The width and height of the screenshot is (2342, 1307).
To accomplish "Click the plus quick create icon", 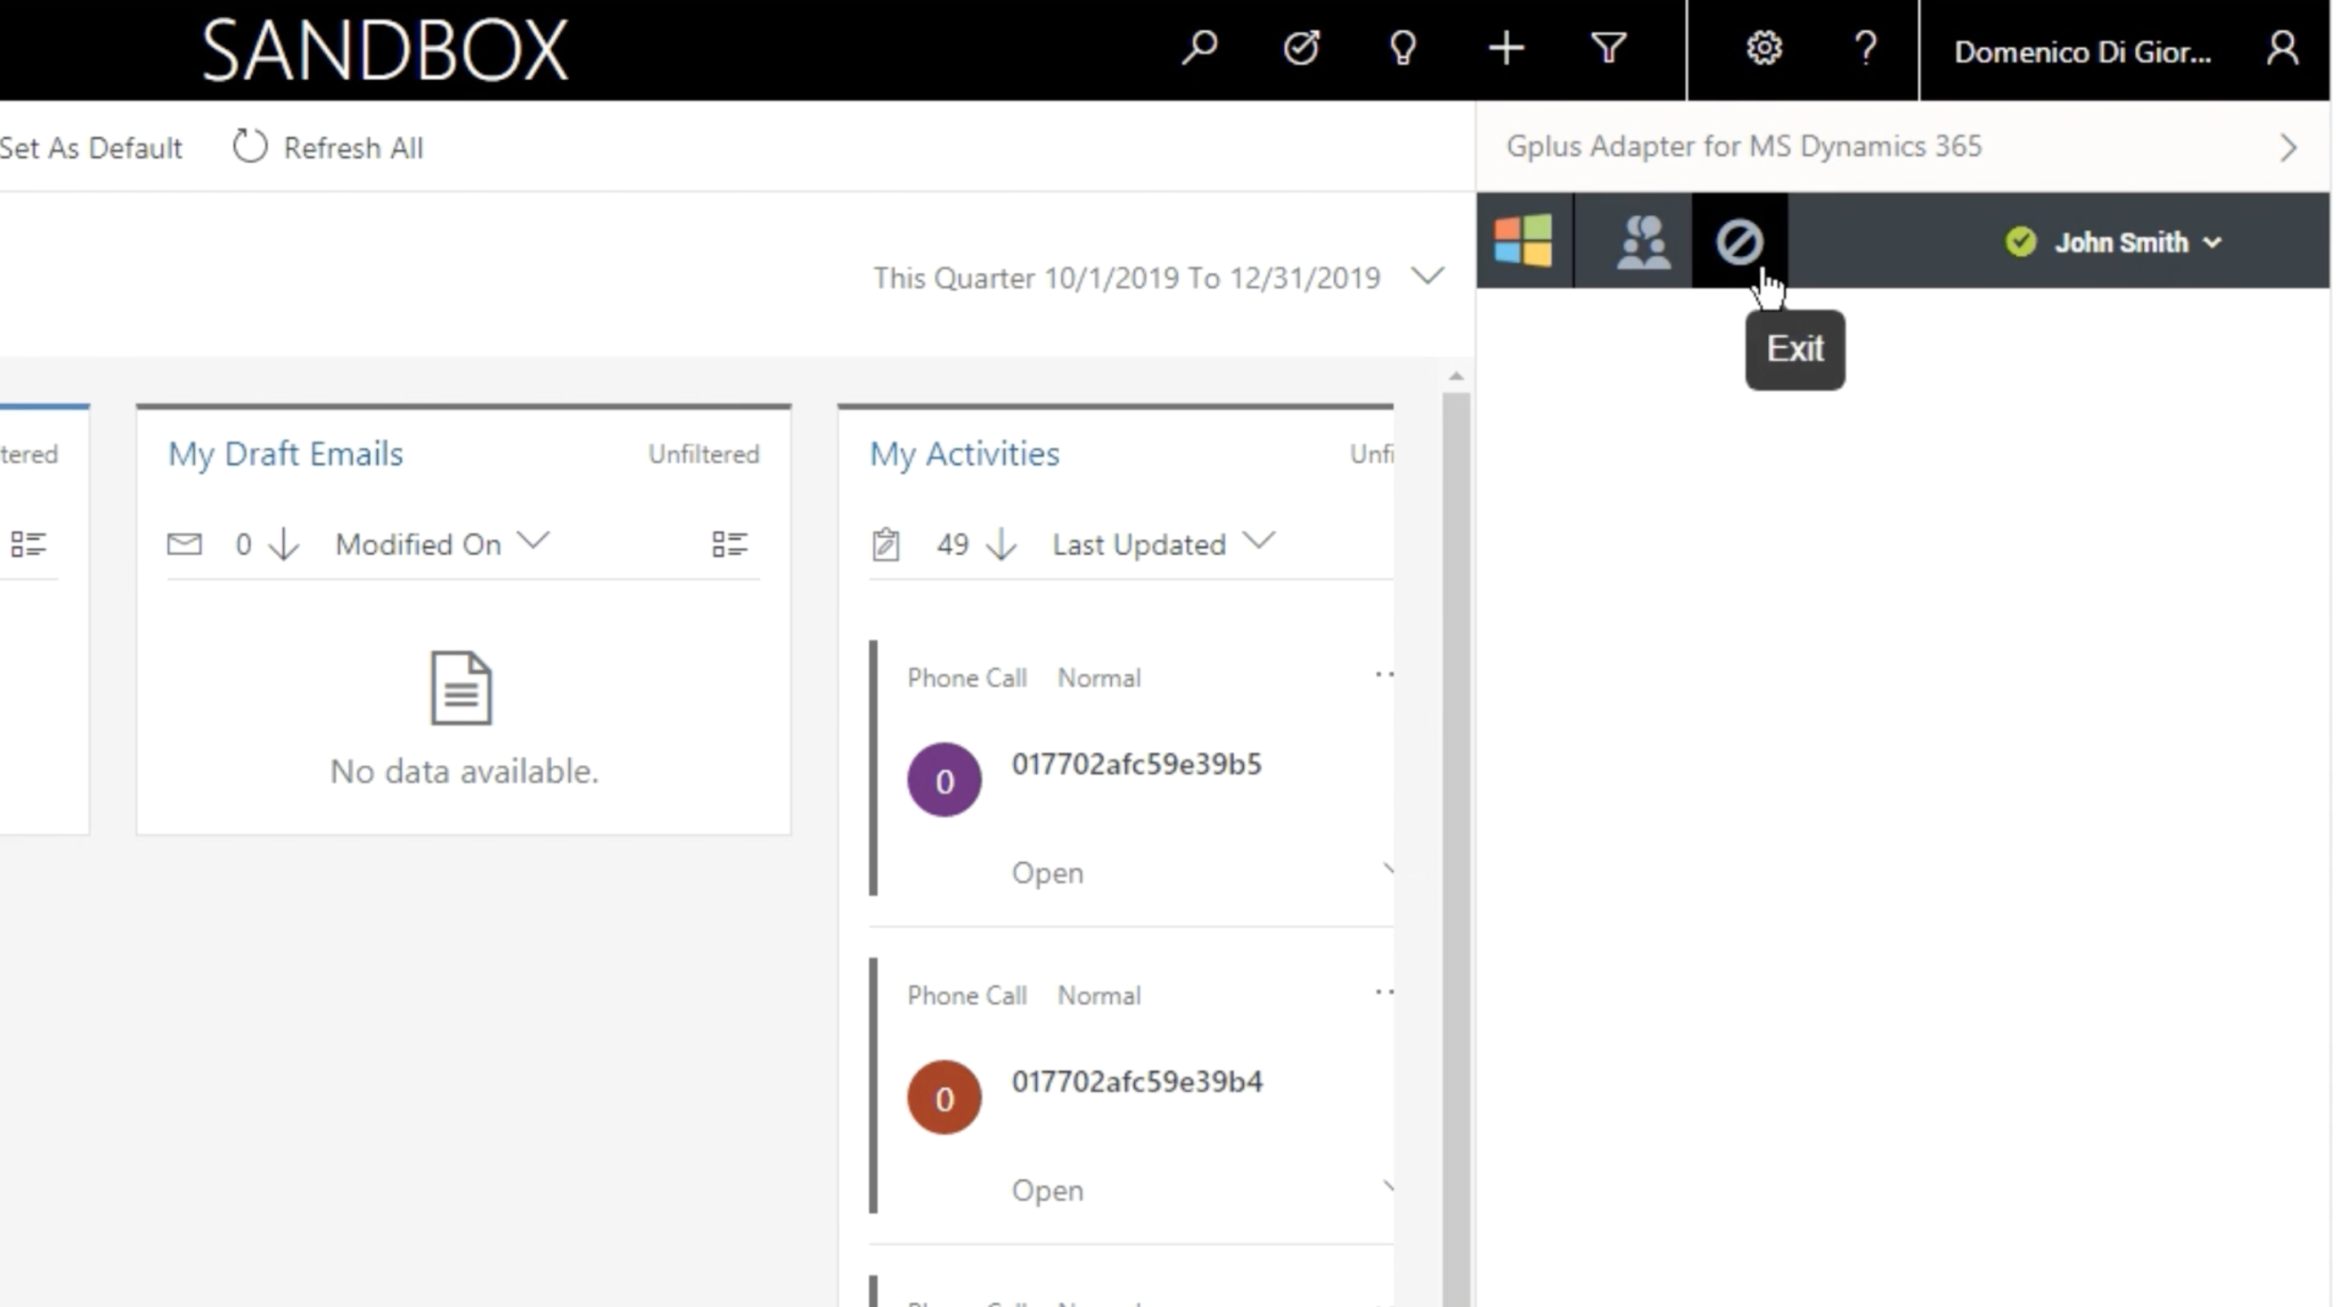I will [x=1506, y=49].
